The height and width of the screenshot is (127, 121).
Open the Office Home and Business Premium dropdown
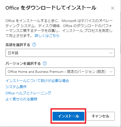point(60,72)
